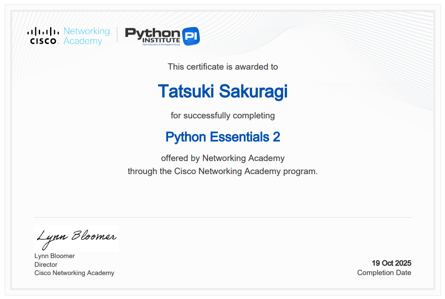The width and height of the screenshot is (445, 299).
Task: Click the "for successfully completing" text
Action: coord(222,116)
